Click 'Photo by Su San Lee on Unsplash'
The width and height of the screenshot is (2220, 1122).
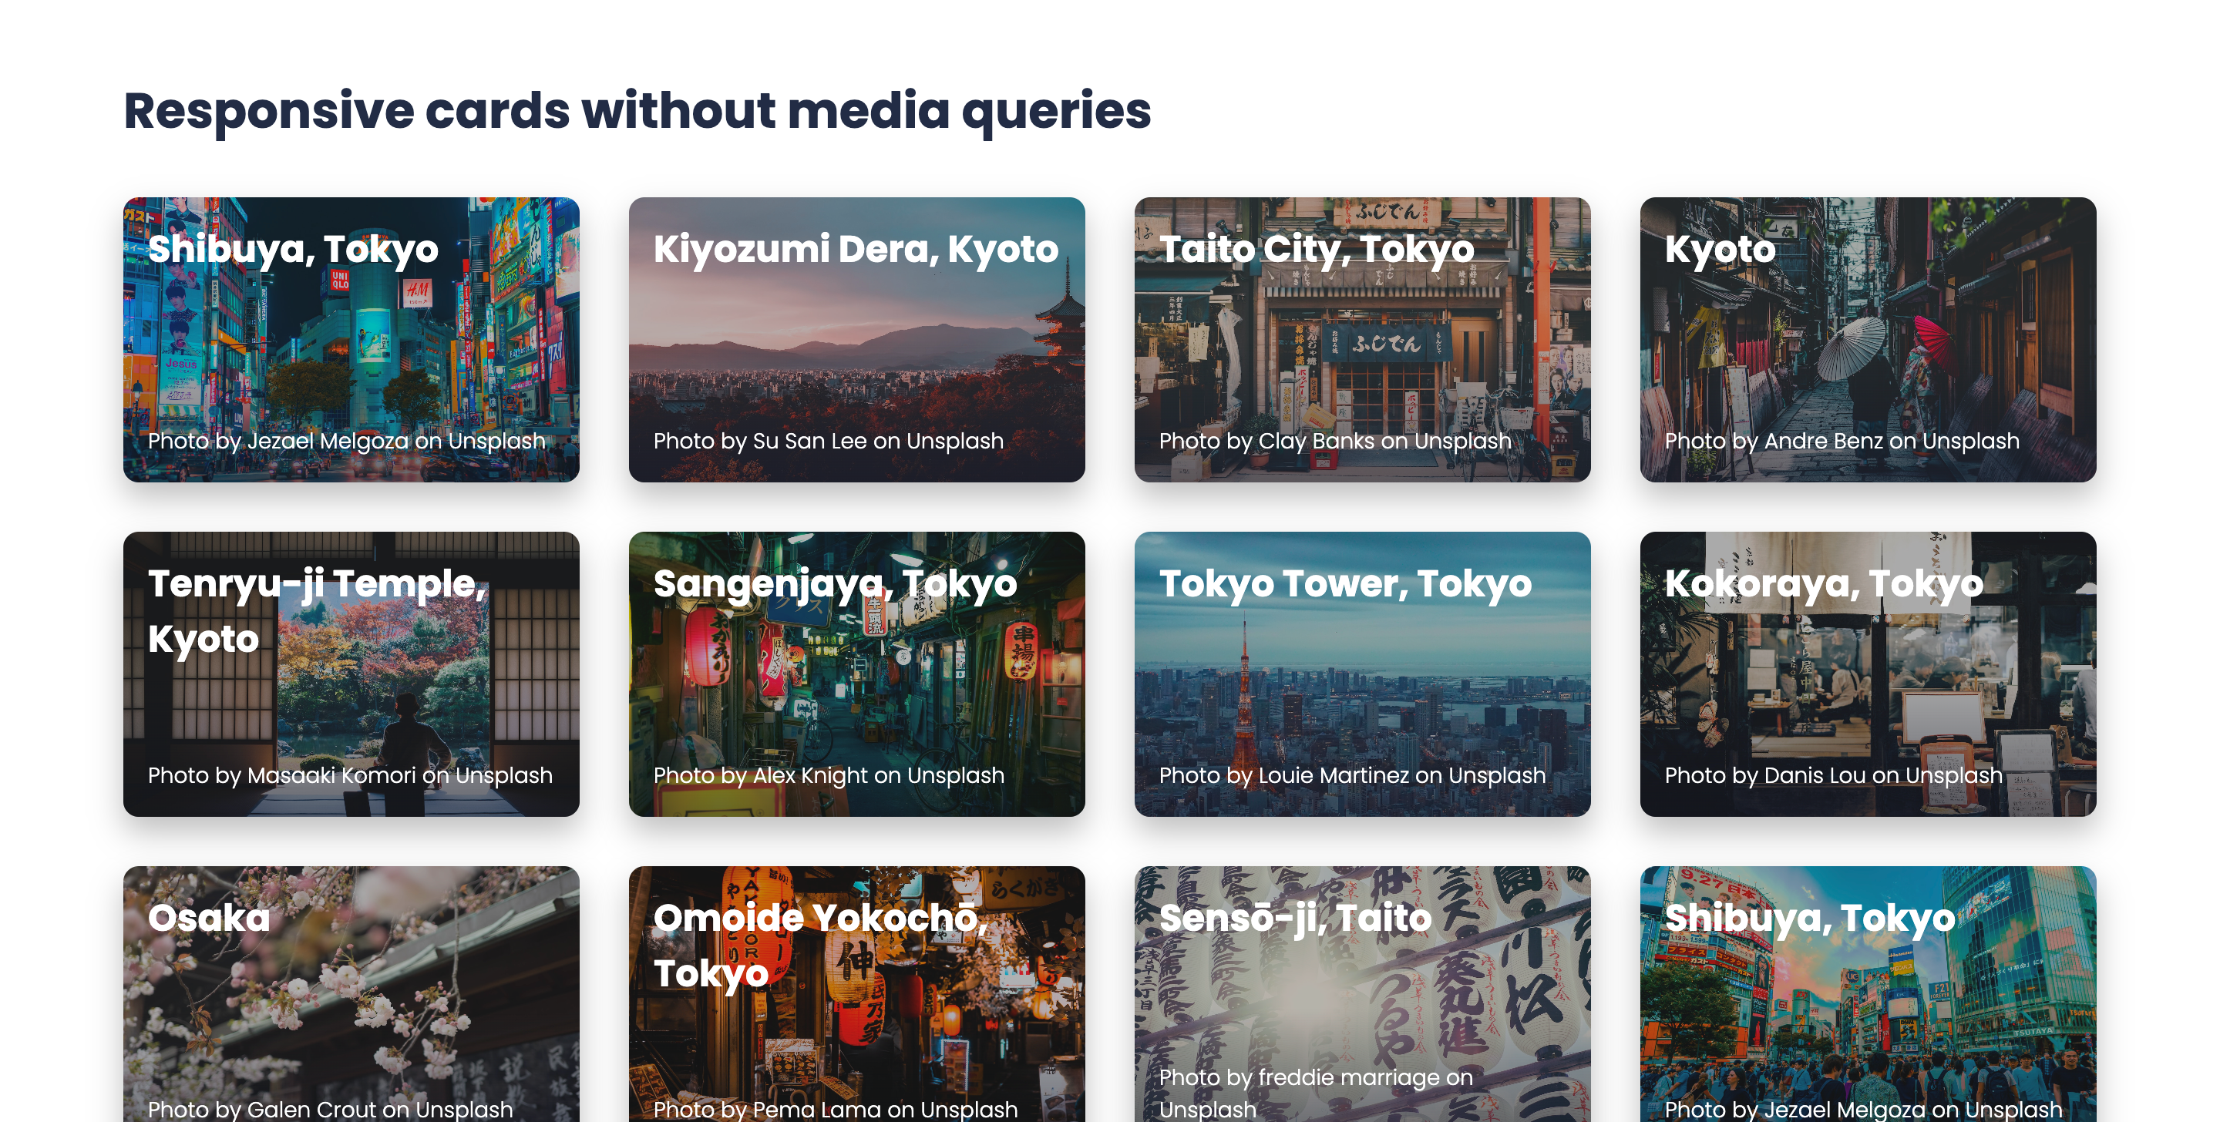point(828,442)
